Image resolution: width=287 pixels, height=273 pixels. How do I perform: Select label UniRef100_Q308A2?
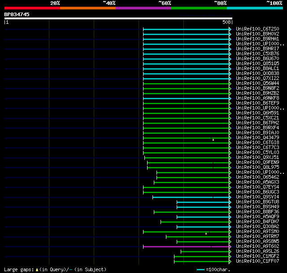tap(257, 227)
